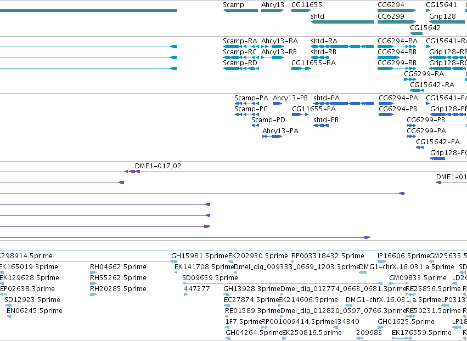Select the shtd-PB protein feature
Image resolution: width=467 pixels, height=341 pixels.
point(321,126)
